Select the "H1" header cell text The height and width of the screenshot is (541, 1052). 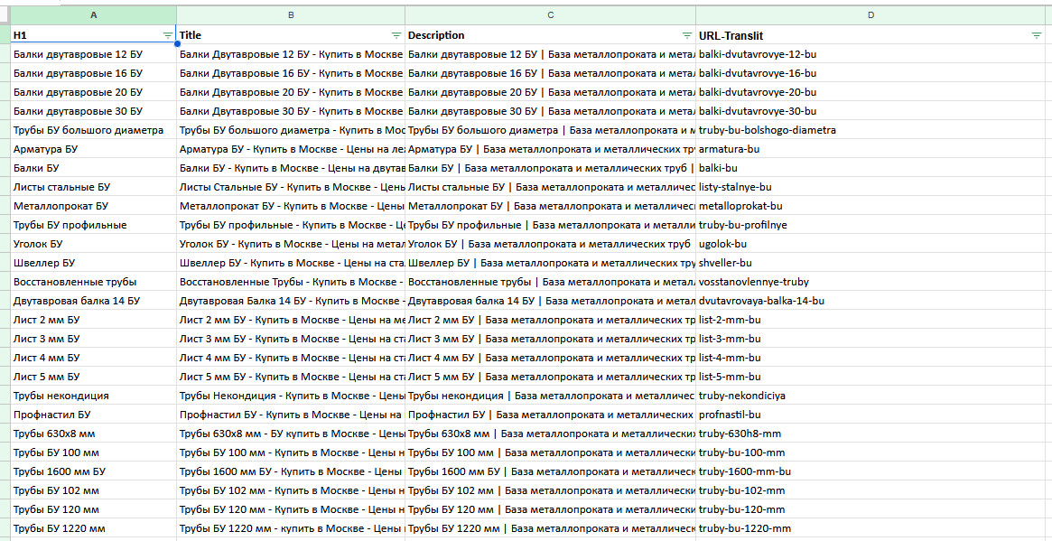[20, 35]
